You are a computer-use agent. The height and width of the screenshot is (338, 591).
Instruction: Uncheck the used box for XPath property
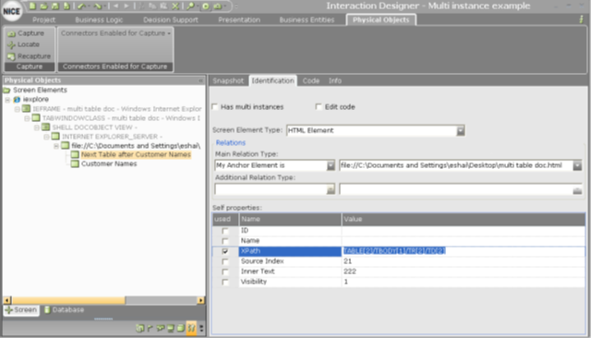pyautogui.click(x=225, y=251)
